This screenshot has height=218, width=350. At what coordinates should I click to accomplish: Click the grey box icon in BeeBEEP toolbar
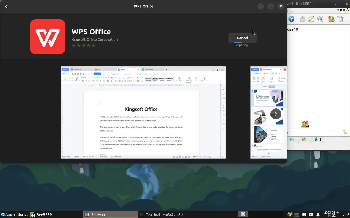click(x=340, y=19)
